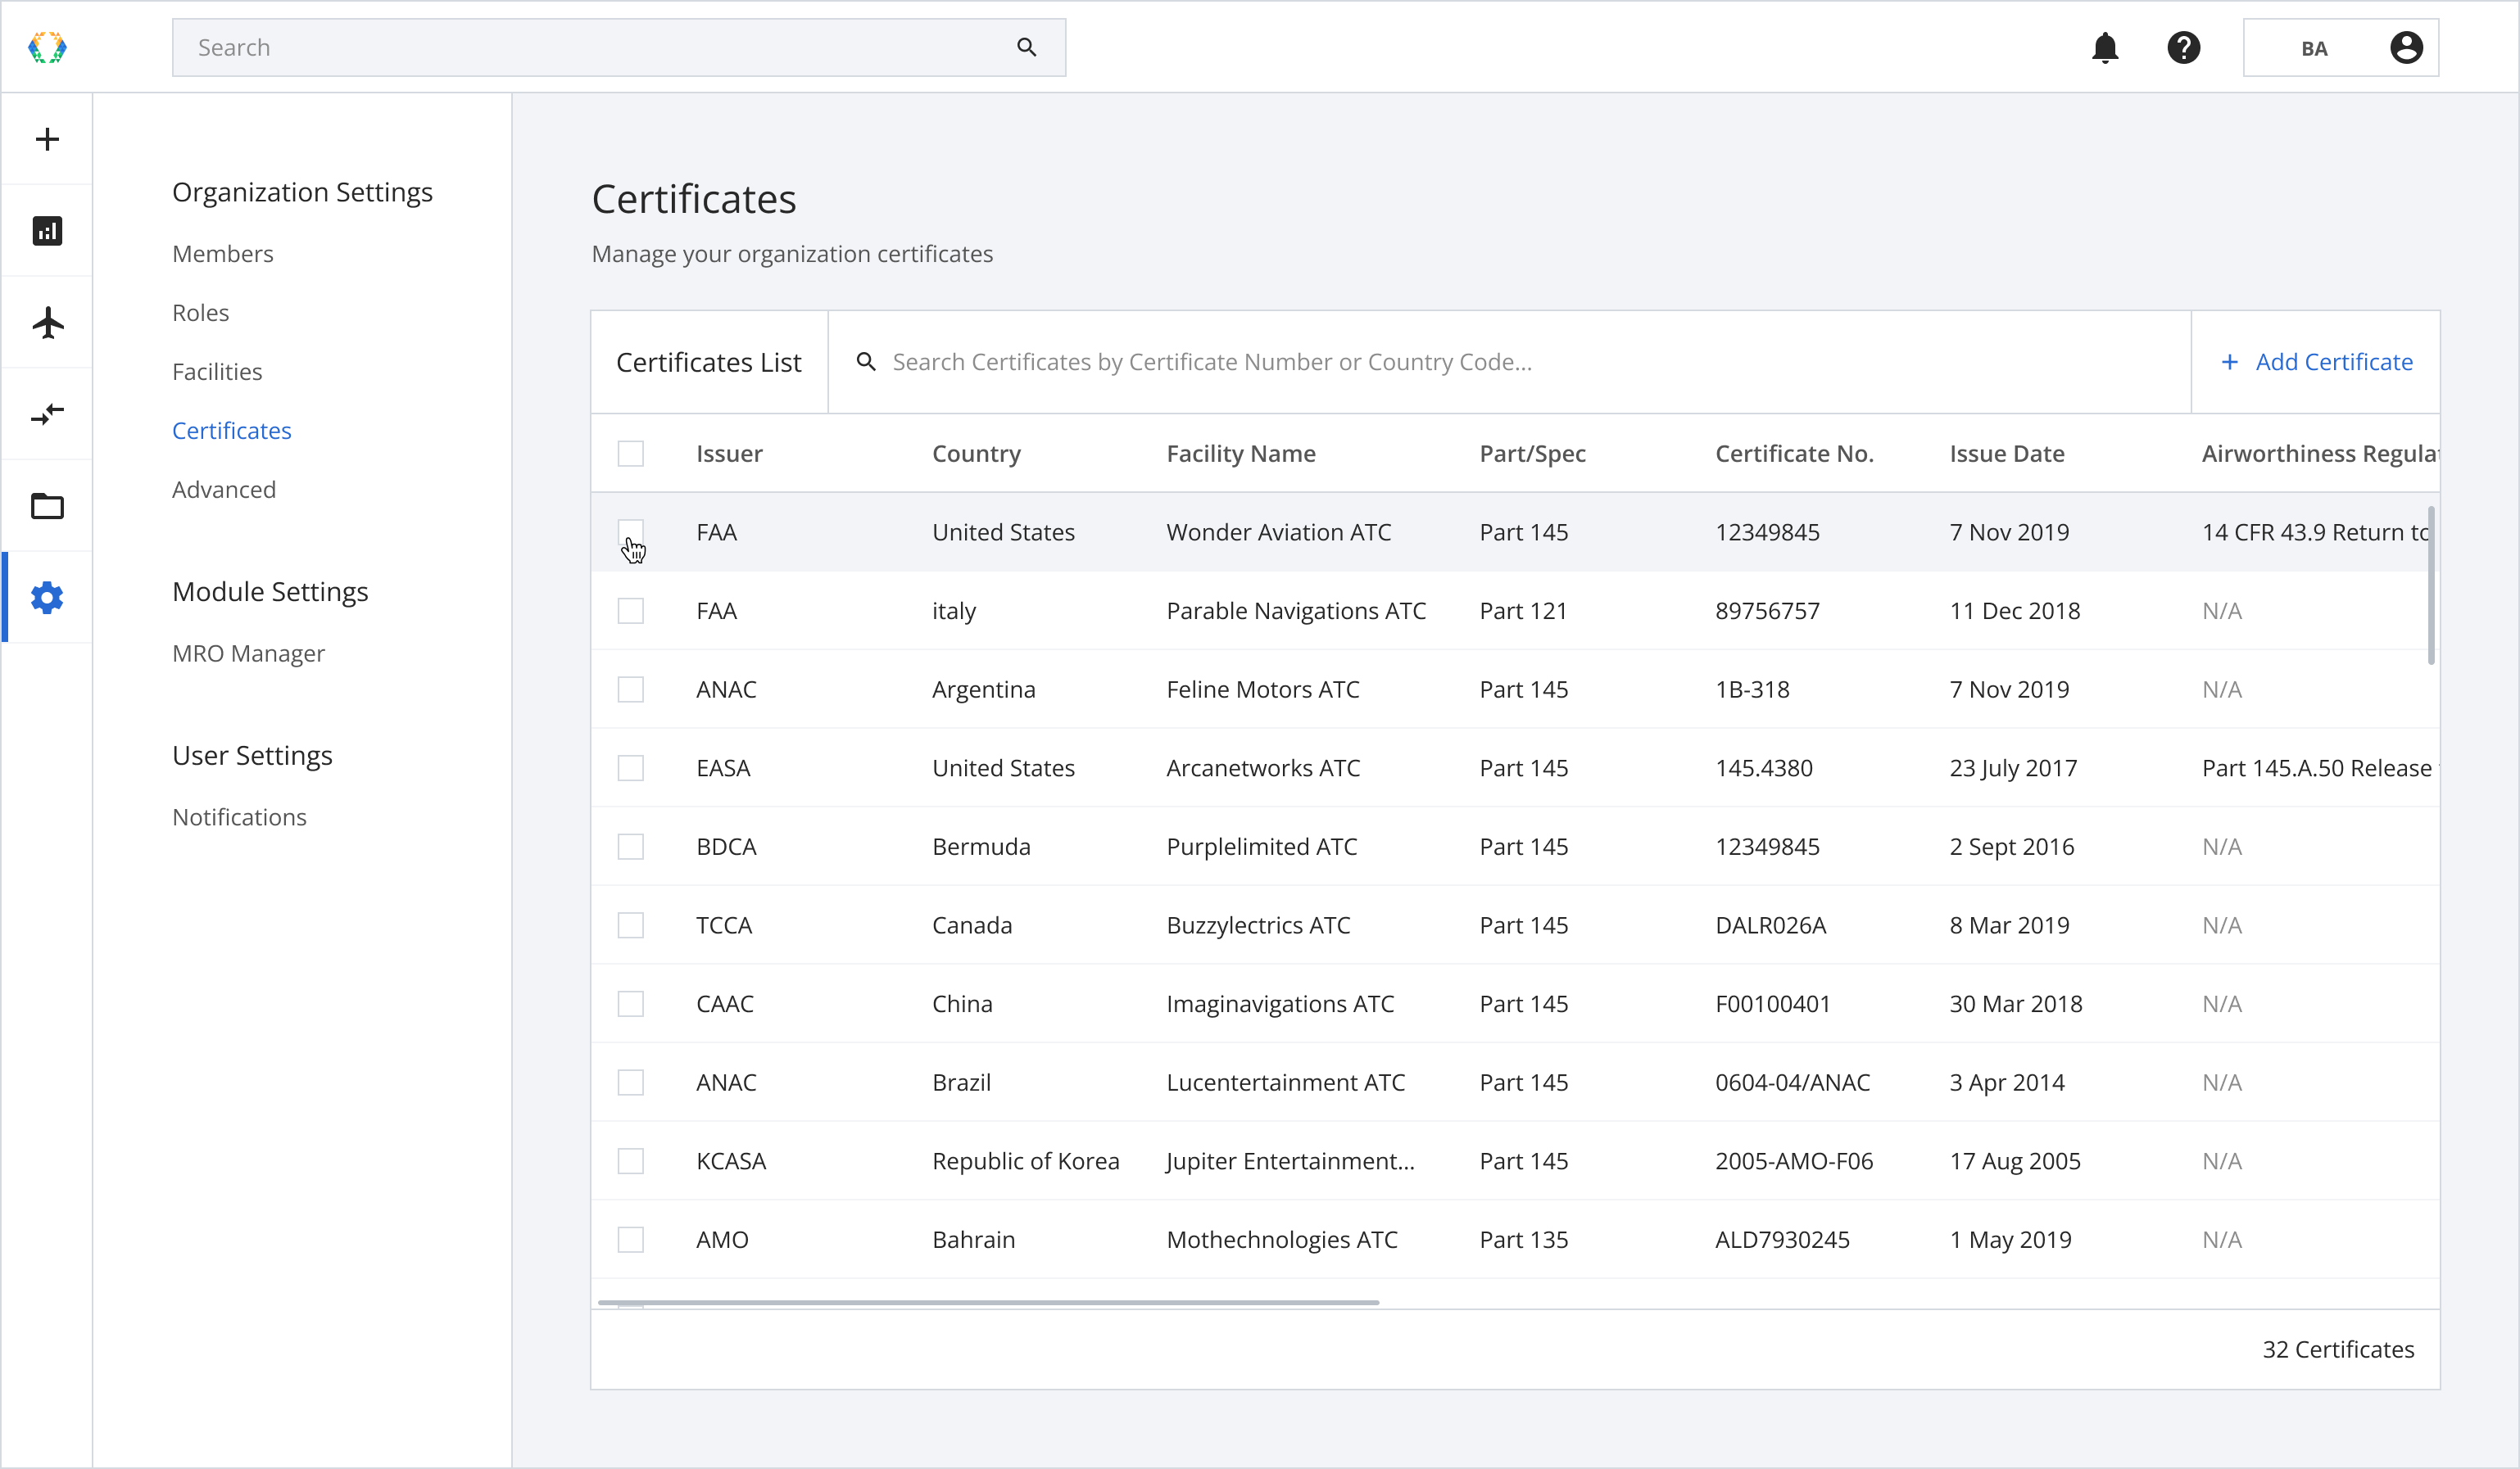
Task: Click the Bermuda country cell
Action: 981,847
